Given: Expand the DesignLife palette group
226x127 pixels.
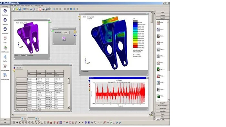Looking at the screenshot, I should coord(163,103).
